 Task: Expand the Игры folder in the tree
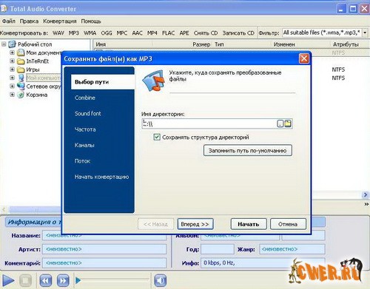(12, 69)
